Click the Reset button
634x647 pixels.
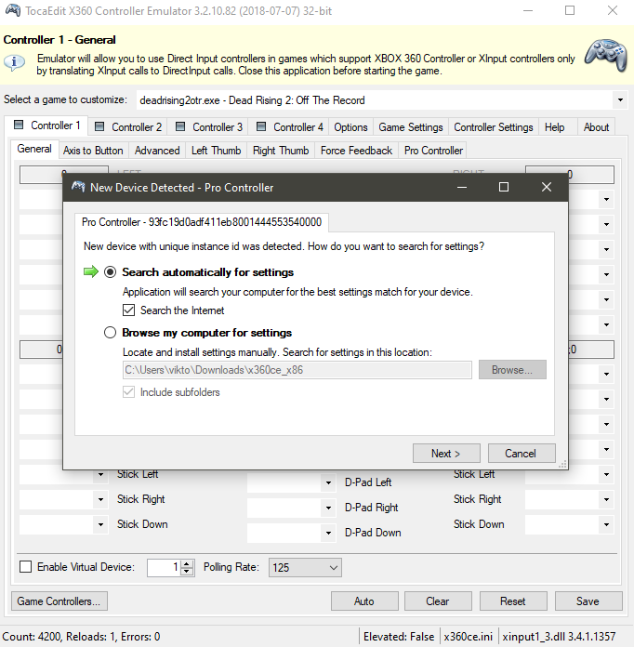pos(513,601)
